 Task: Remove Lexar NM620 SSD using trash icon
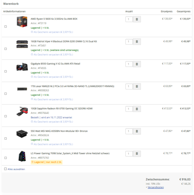(x=137, y=87)
